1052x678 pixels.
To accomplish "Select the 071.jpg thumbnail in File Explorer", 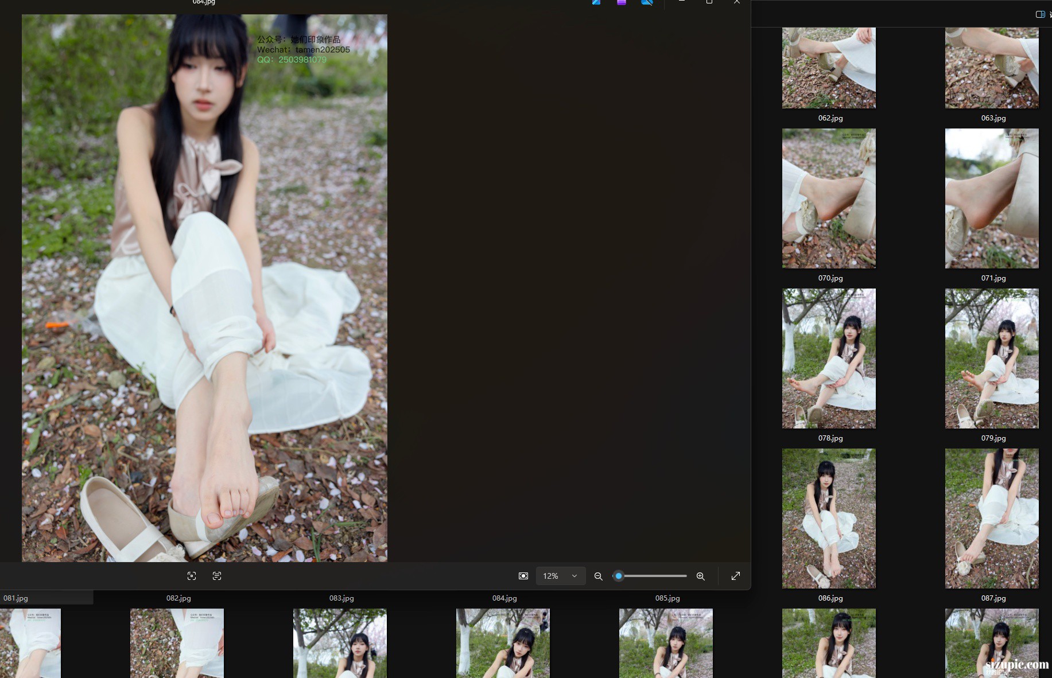I will [x=992, y=198].
